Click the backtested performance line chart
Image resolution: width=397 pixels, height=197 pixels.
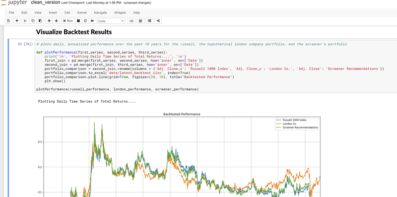click(x=182, y=157)
